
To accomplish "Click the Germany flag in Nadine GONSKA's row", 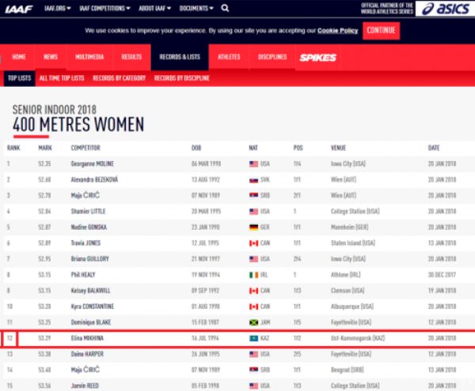I will pos(254,227).
